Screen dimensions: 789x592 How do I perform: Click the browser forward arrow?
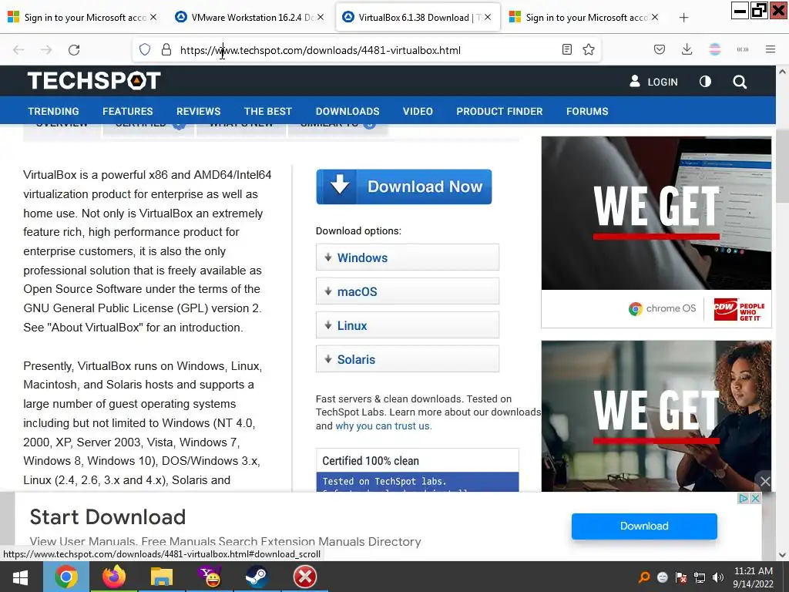46,50
